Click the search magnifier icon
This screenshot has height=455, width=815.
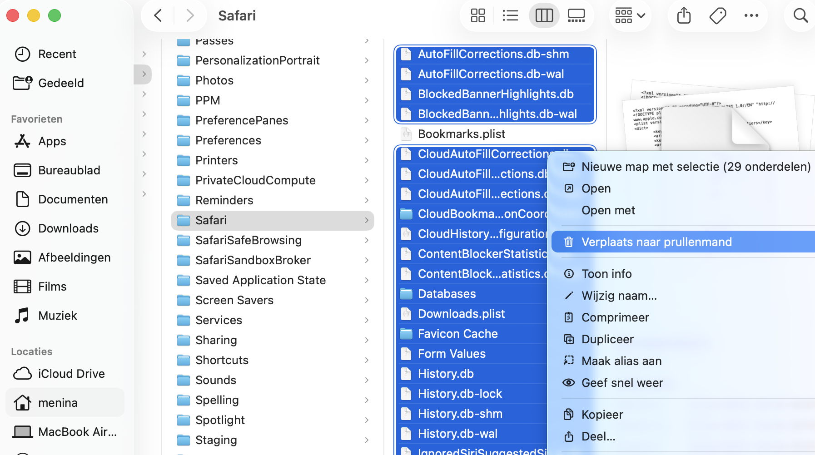tap(800, 15)
